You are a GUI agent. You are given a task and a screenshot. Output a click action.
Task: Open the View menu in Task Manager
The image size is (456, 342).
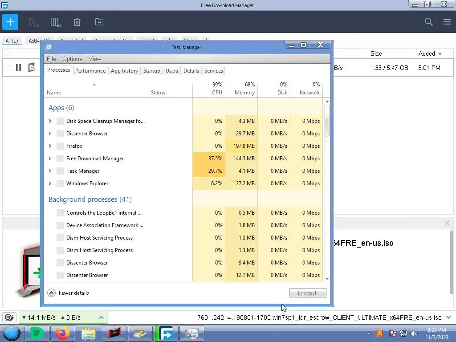point(95,59)
